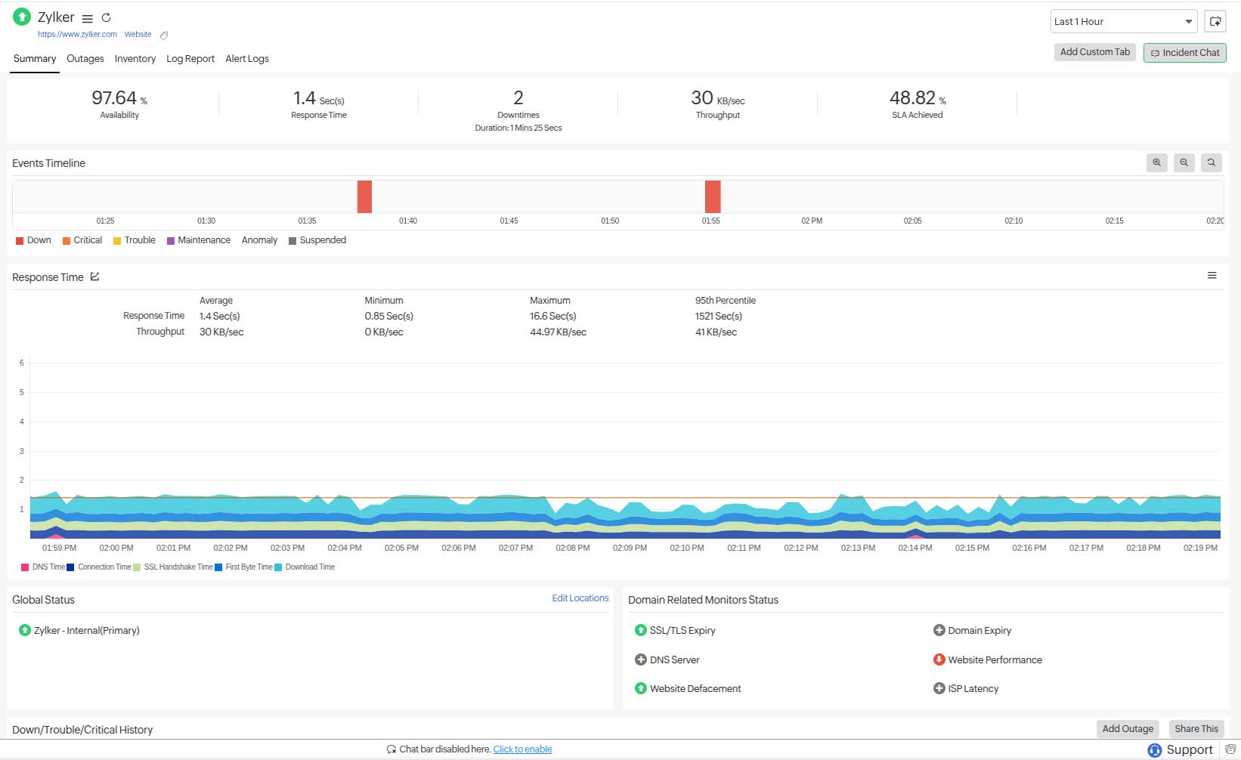Open the Response Time chart options menu

pos(1213,275)
